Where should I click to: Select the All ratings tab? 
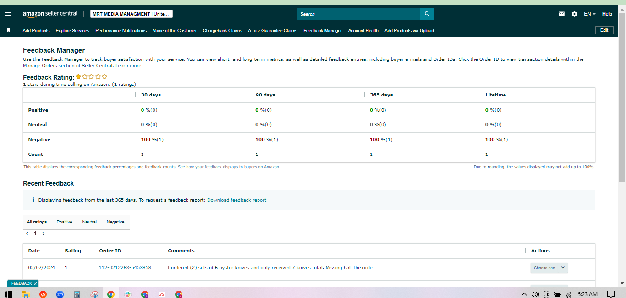coord(37,222)
